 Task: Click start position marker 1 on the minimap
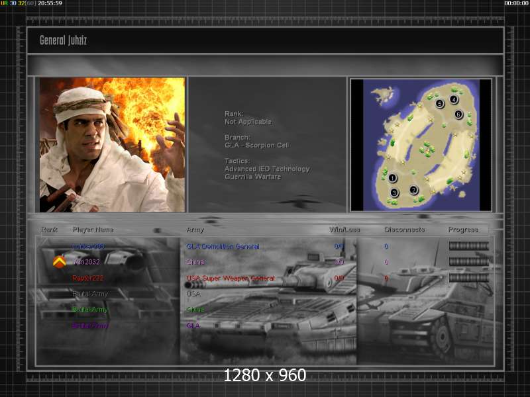(x=392, y=177)
